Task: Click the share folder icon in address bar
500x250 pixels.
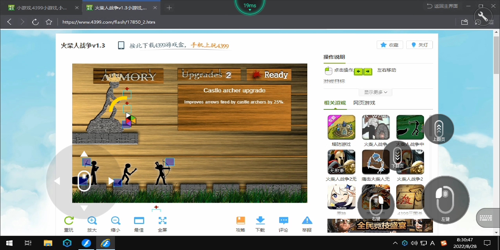Action: coord(464,22)
